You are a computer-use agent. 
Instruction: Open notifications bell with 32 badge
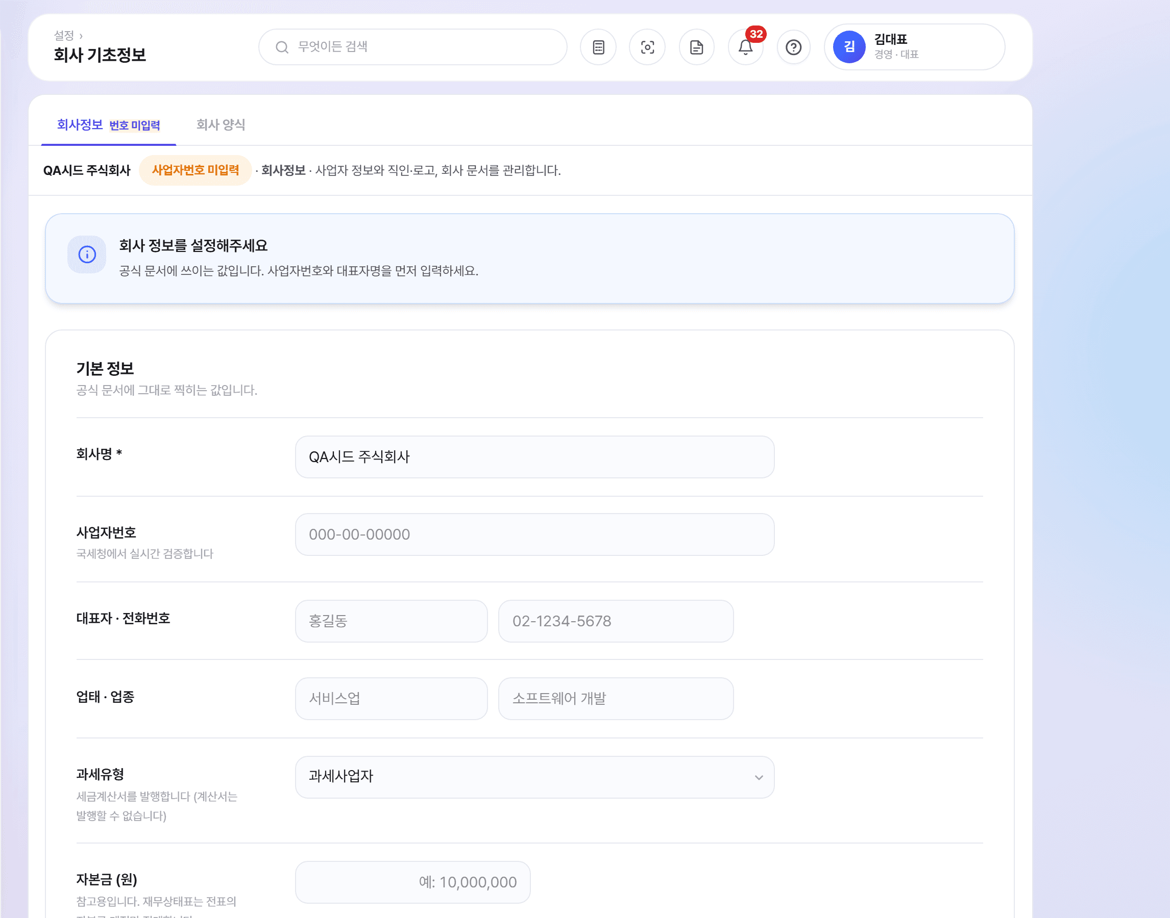click(746, 47)
